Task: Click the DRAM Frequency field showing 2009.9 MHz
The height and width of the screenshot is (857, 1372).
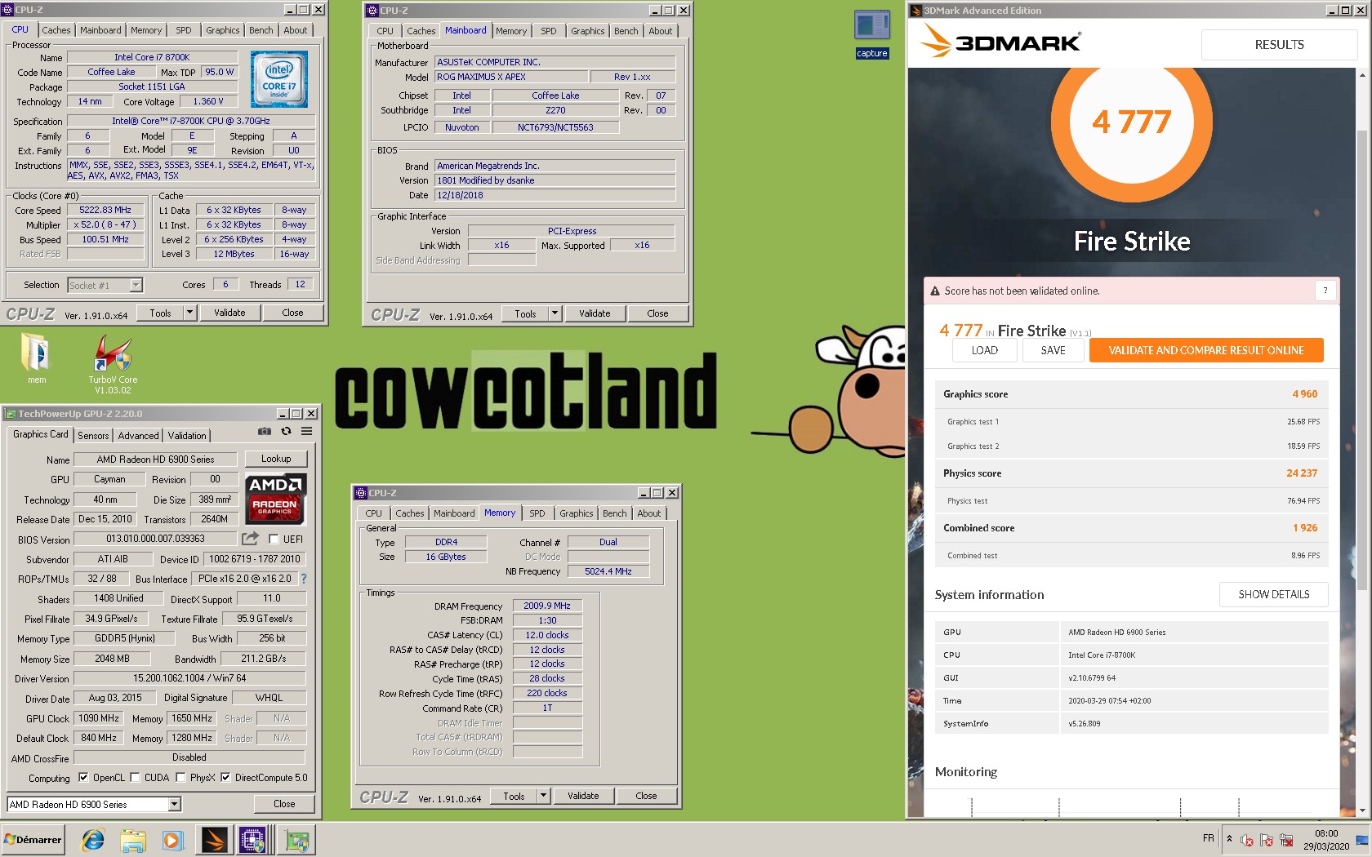Action: 547,606
